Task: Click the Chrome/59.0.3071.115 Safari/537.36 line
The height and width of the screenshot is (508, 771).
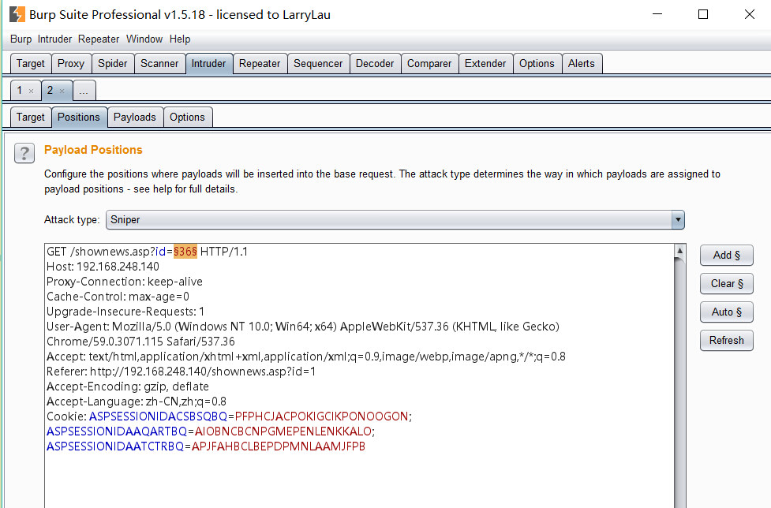Action: (140, 342)
